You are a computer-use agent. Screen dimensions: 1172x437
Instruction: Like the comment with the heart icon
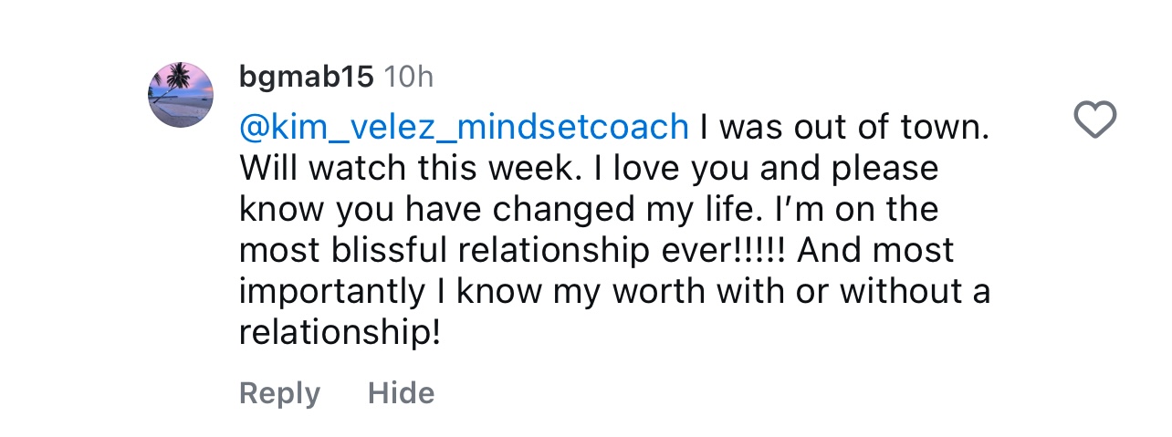point(1095,120)
